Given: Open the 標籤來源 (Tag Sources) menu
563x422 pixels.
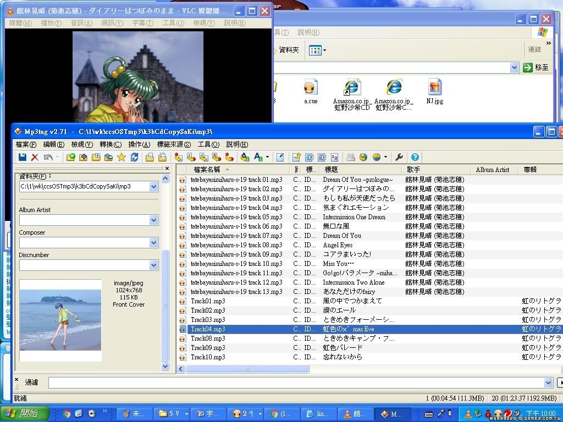Looking at the screenshot, I should point(174,145).
